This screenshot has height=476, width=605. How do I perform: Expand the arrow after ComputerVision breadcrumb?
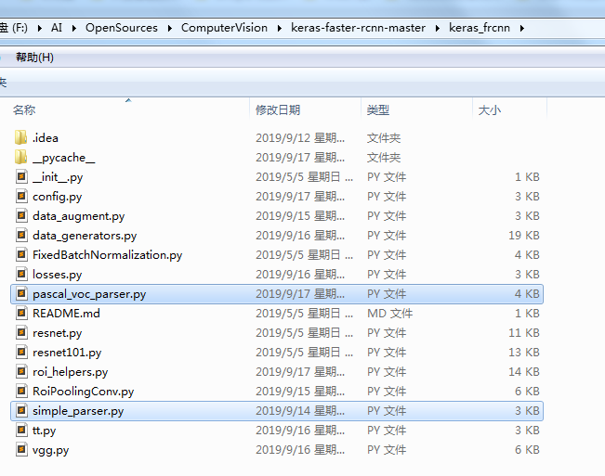(280, 28)
